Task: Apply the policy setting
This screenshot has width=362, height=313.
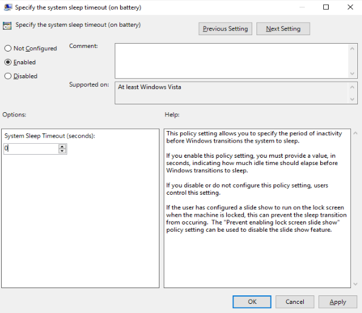Action: click(x=338, y=301)
